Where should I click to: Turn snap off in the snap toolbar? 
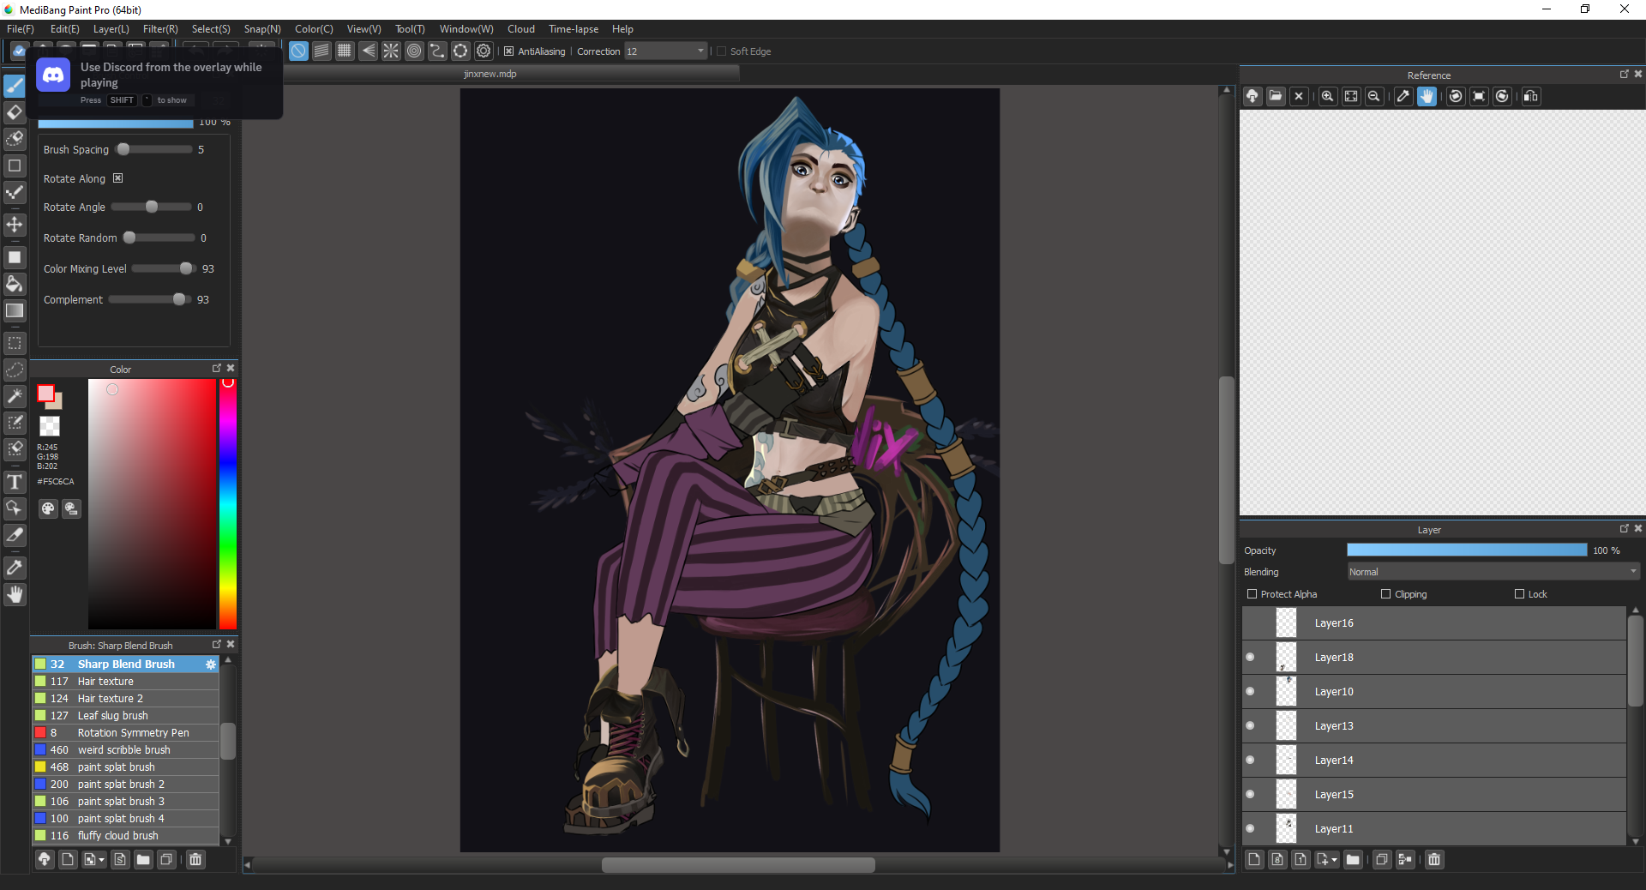tap(298, 51)
